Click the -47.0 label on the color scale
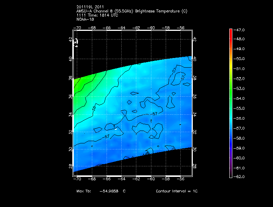The image size is (273, 207). click(x=240, y=29)
